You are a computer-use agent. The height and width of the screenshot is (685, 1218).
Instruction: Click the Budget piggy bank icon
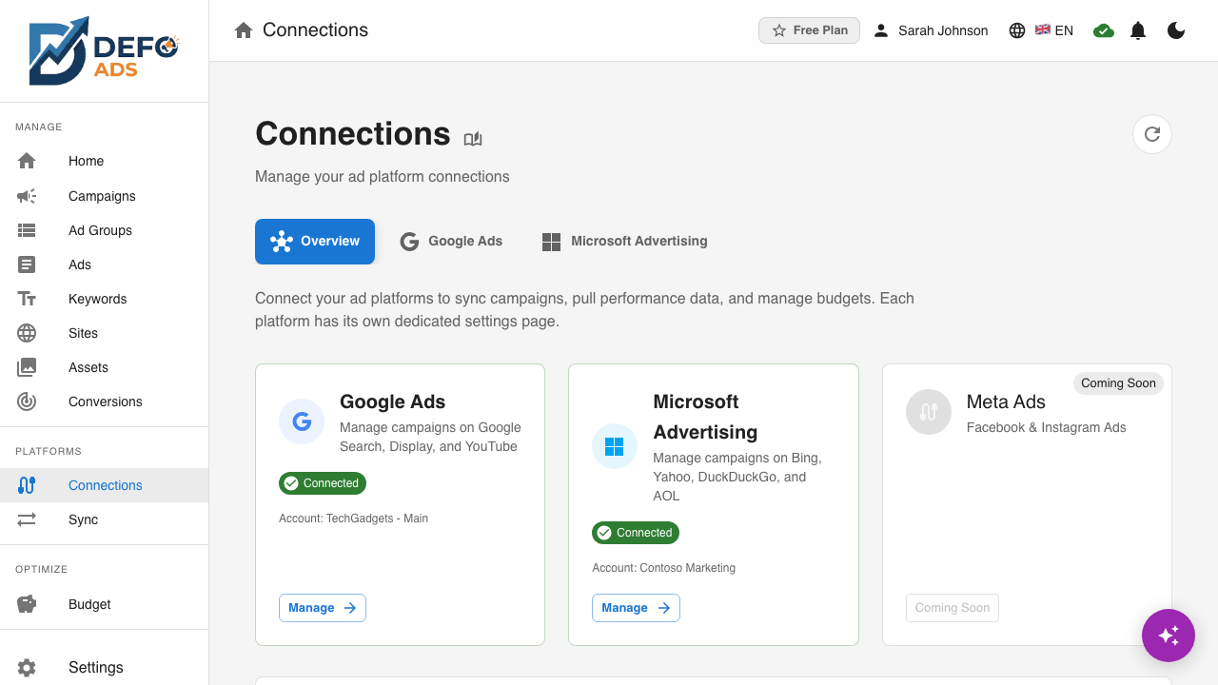pyautogui.click(x=27, y=604)
